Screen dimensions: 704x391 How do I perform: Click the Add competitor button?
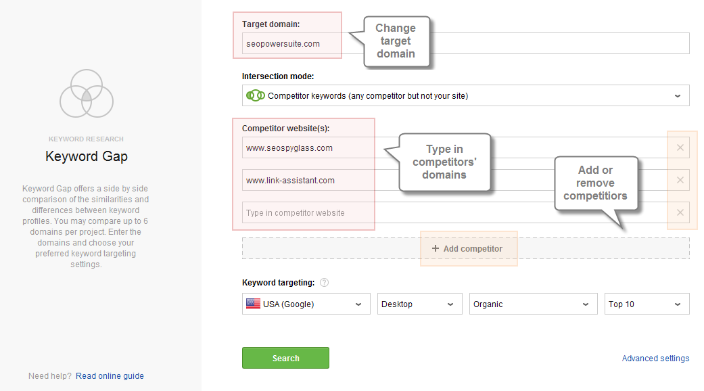pos(465,248)
